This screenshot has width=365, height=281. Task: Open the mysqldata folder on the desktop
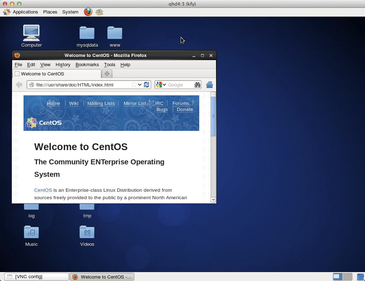click(x=87, y=33)
